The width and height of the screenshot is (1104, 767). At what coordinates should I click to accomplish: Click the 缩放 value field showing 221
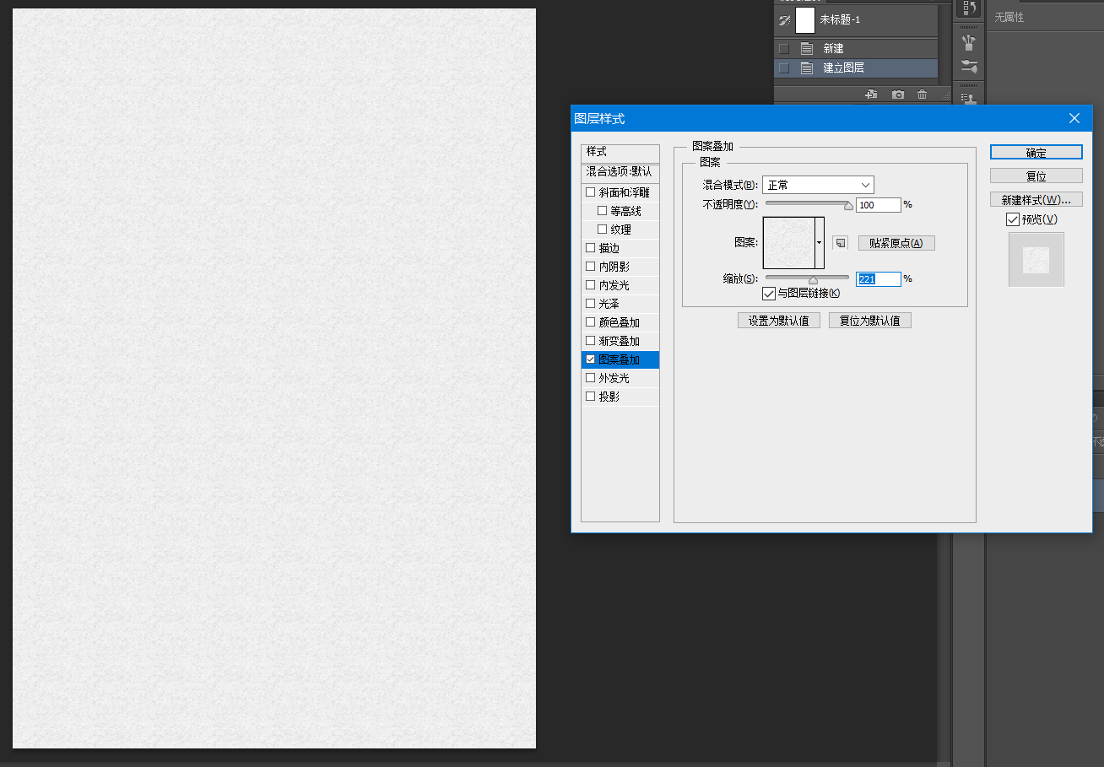click(879, 279)
